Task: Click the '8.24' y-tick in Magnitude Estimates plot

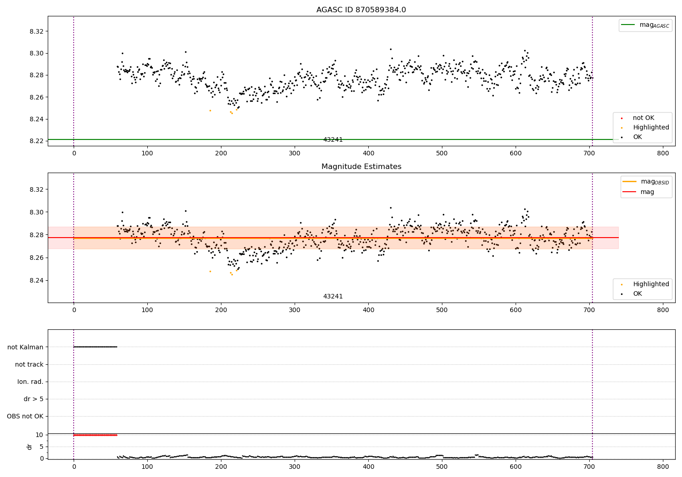Action: point(36,281)
